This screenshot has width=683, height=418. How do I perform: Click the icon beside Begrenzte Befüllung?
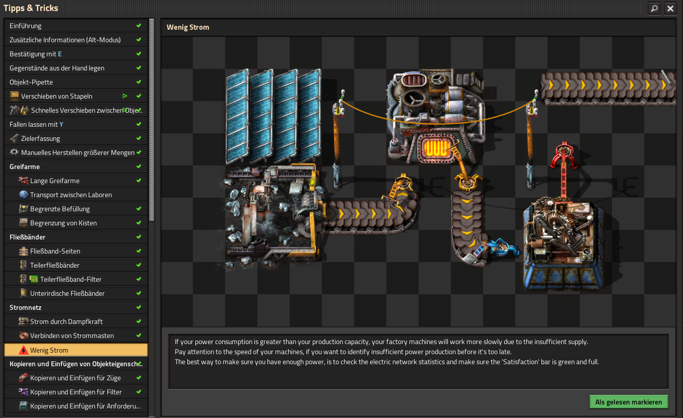(23, 208)
